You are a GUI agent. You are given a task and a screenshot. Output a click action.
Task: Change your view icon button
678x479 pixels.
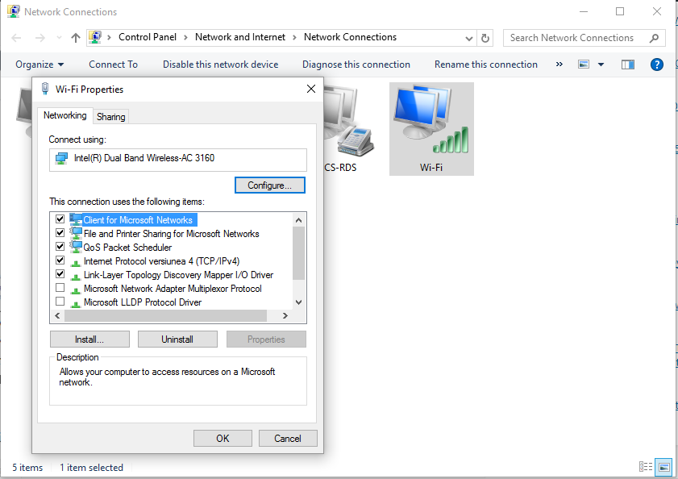point(584,65)
